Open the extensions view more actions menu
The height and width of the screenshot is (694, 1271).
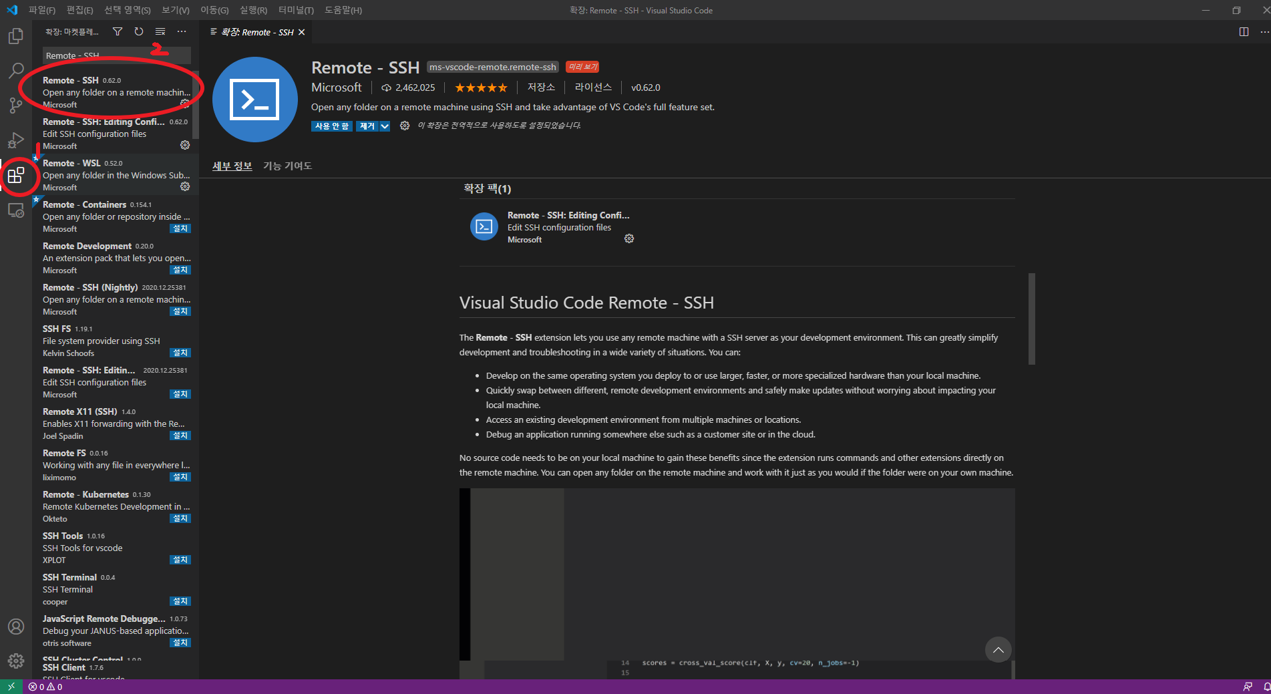point(182,31)
